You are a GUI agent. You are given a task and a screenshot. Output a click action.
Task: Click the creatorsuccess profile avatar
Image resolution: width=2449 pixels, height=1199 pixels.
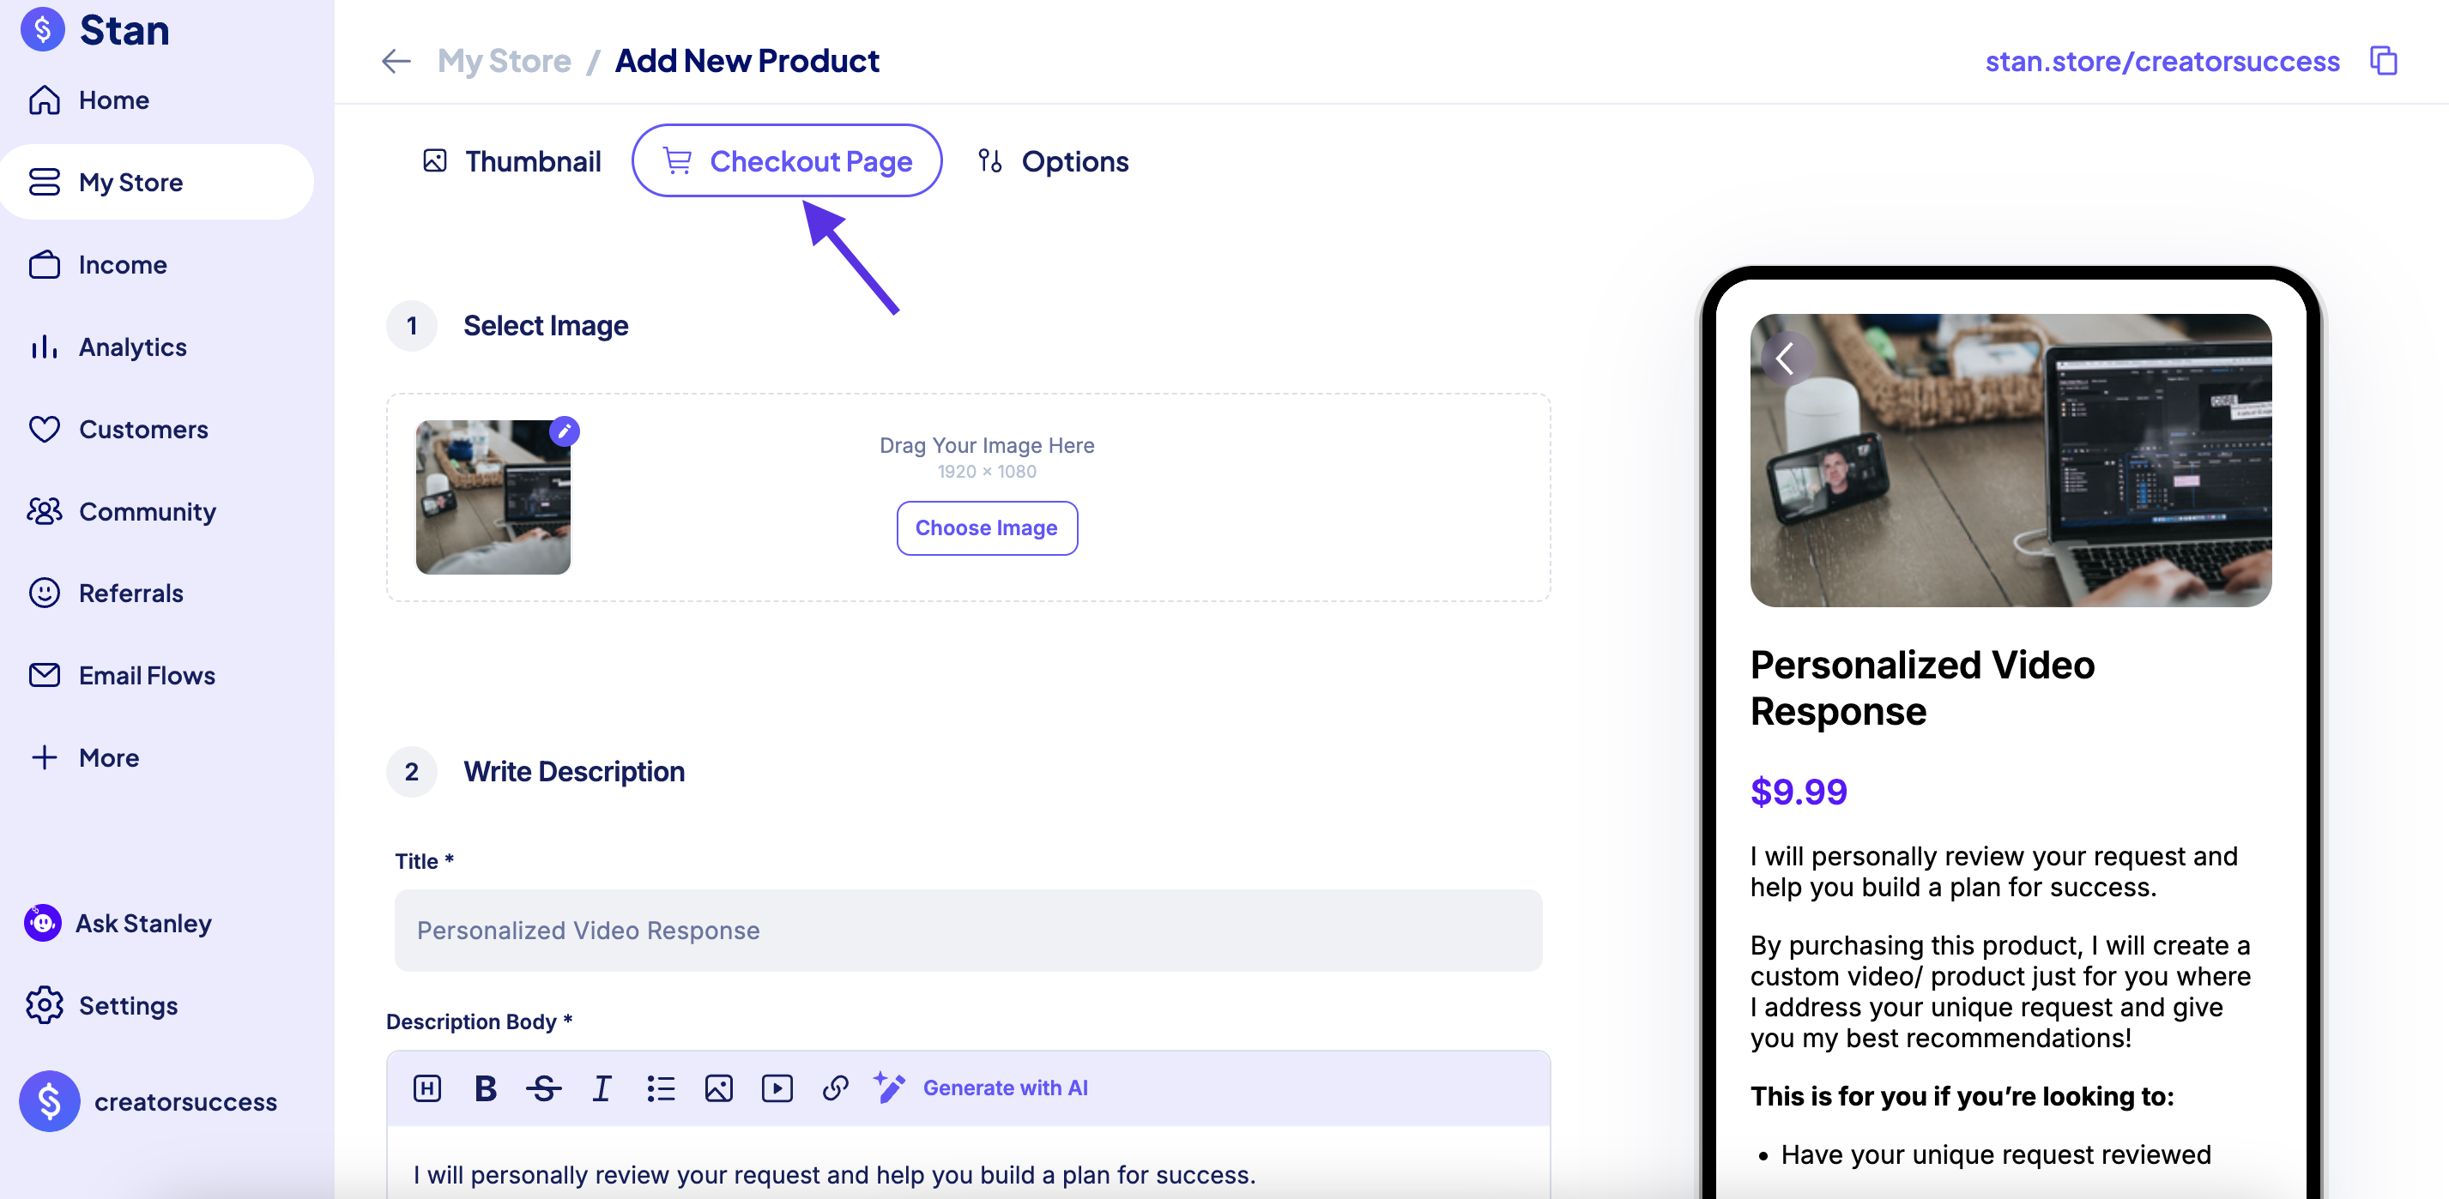[x=50, y=1101]
